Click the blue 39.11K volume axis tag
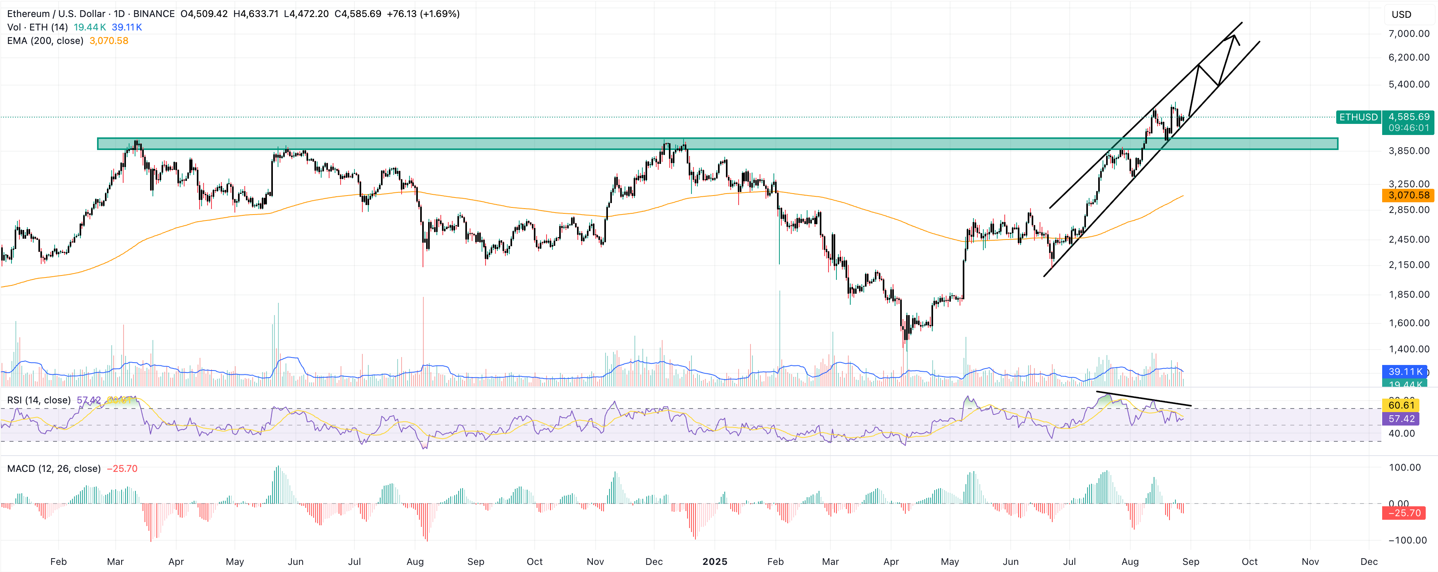Screen dimensions: 1438x572 (x=1404, y=371)
